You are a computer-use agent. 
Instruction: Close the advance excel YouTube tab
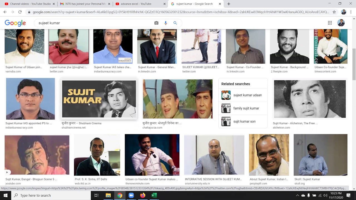coord(164,4)
